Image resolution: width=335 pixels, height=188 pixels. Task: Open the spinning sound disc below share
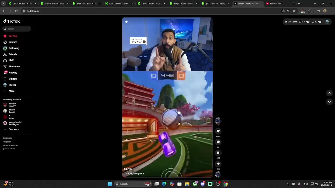[x=218, y=174]
